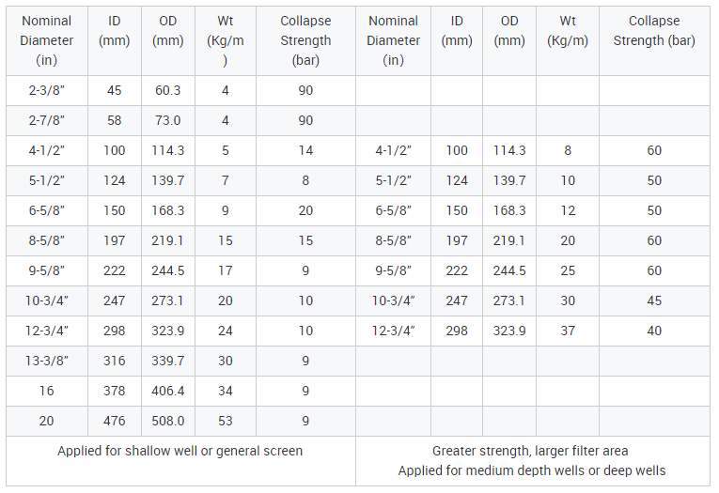Click collapse strength value 40
This screenshot has height=493, width=719.
point(654,331)
